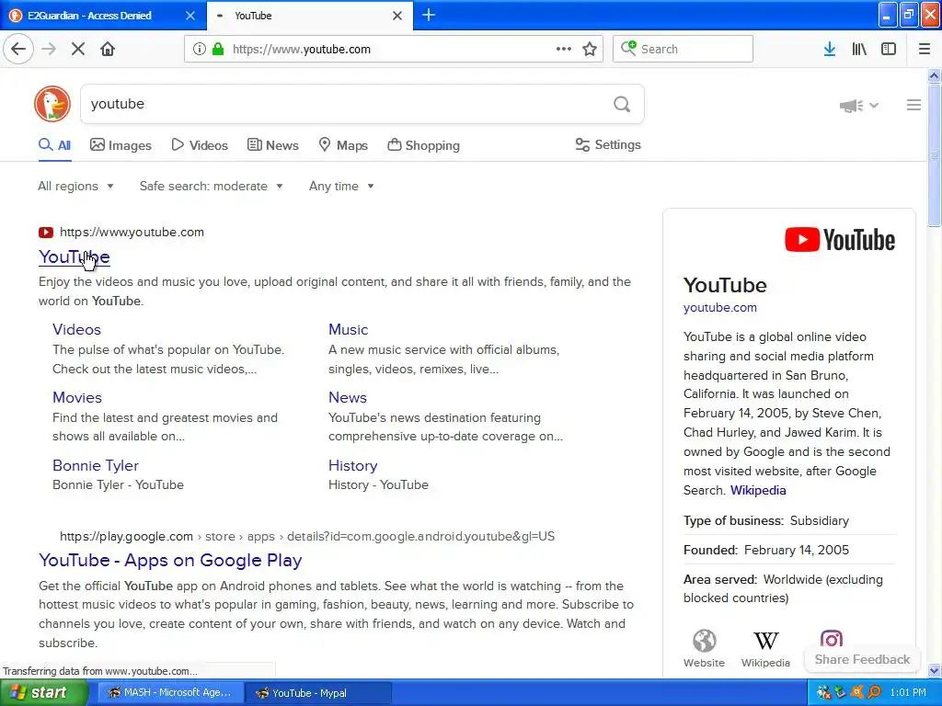
Task: Open the News sitelink under YouTube result
Action: (347, 397)
